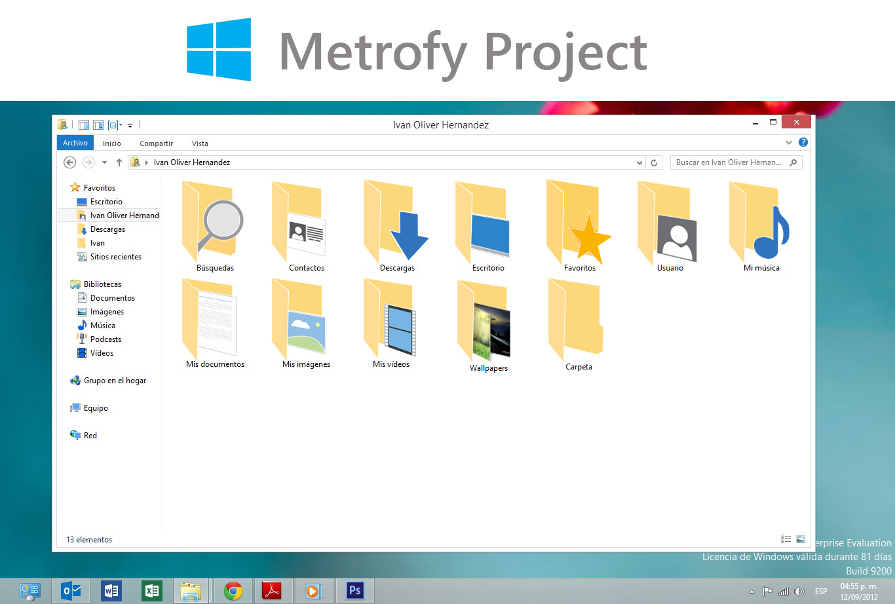Switch to large icons view in status bar
The height and width of the screenshot is (604, 895).
point(801,538)
